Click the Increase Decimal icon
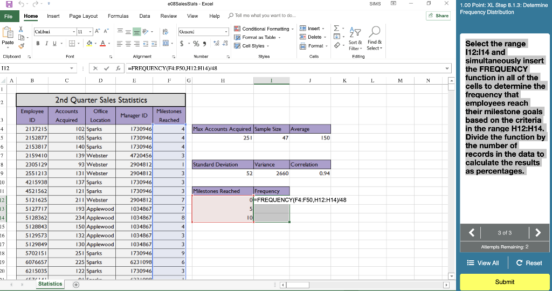552x291 pixels. pyautogui.click(x=216, y=44)
